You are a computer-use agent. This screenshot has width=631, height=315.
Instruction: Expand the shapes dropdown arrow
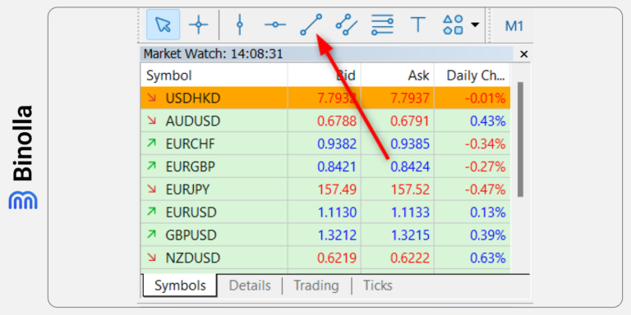point(475,25)
